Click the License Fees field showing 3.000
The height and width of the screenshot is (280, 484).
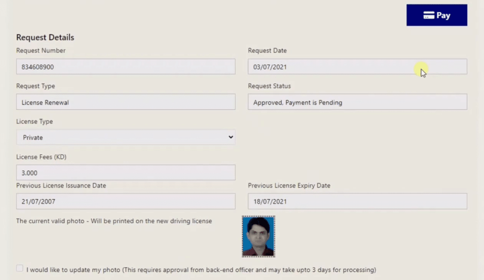tap(125, 172)
